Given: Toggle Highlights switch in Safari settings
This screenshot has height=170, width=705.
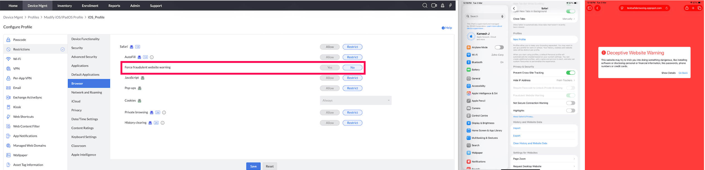Looking at the screenshot, I should [x=570, y=111].
